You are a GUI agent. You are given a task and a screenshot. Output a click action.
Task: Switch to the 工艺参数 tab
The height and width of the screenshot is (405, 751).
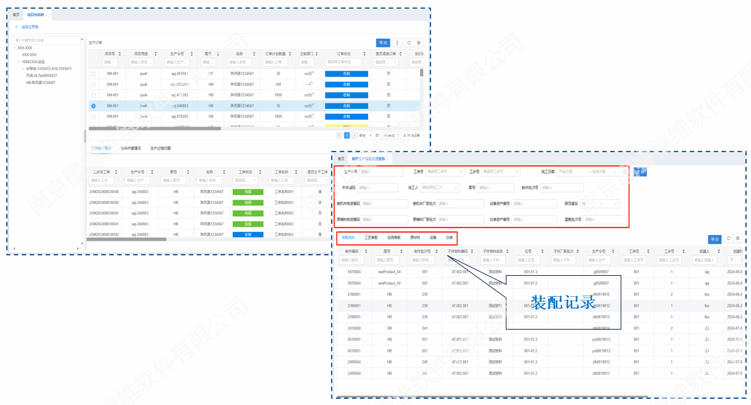(371, 237)
